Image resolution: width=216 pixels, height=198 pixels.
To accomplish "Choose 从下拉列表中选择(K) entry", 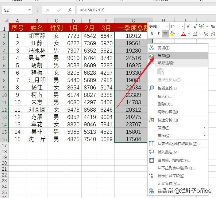I will click(178, 168).
